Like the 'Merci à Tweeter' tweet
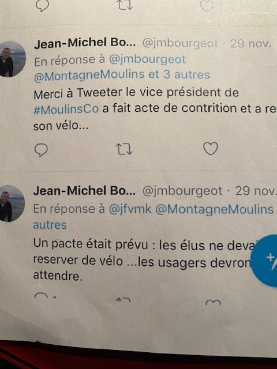This screenshot has width=277, height=369. (211, 149)
